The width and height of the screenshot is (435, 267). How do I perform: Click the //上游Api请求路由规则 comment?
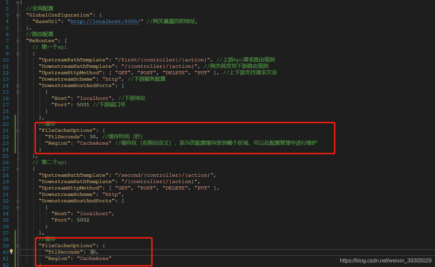[x=245, y=60]
